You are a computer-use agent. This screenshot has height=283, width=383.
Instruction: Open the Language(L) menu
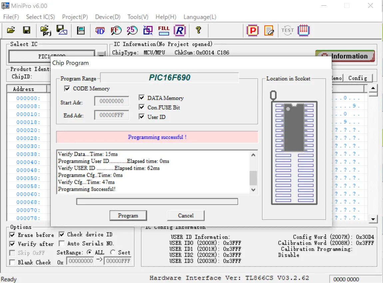pos(200,17)
